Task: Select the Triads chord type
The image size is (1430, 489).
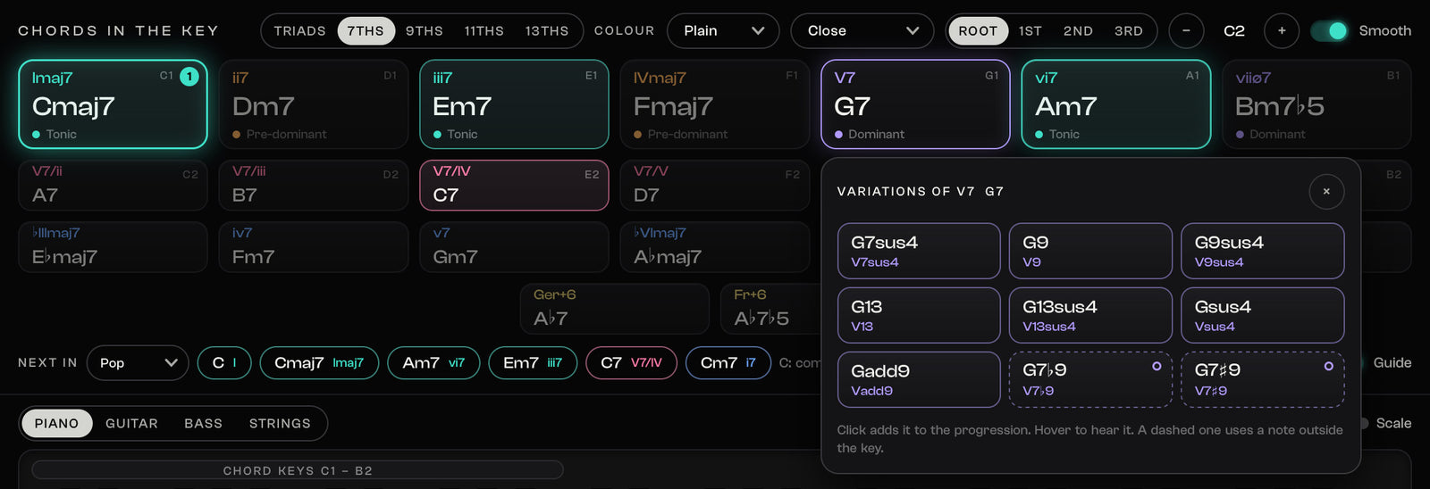Action: (299, 30)
